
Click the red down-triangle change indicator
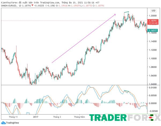(x=32, y=5)
